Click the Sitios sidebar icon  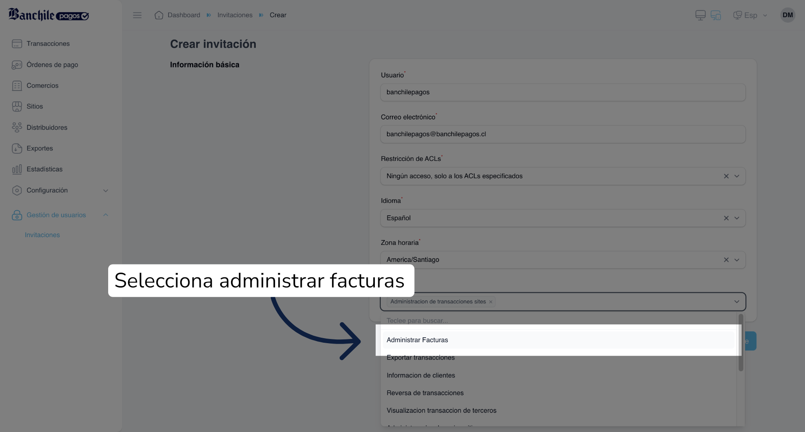(x=17, y=106)
